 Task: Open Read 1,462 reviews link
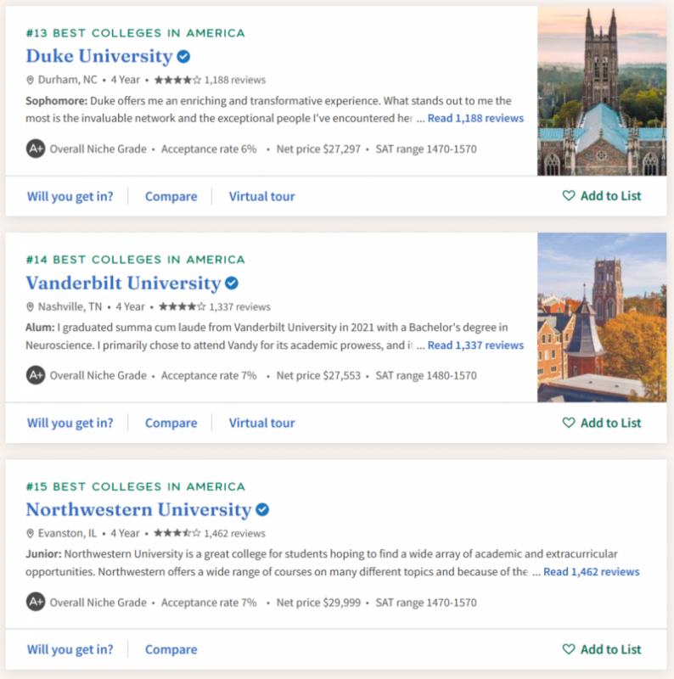tap(592, 571)
